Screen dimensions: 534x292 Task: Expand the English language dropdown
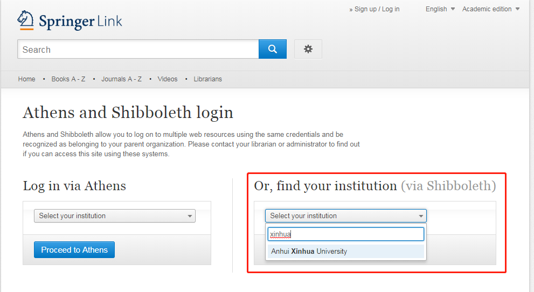pos(440,9)
